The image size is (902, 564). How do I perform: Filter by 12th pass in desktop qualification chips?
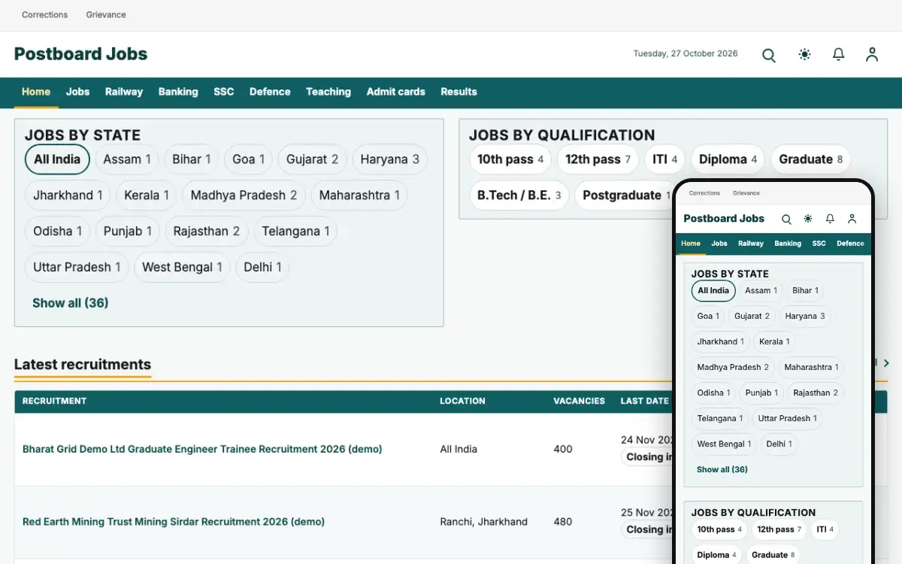598,159
